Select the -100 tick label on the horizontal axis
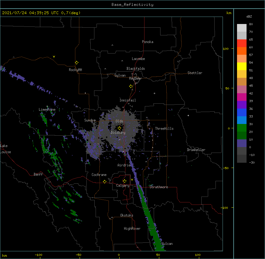 point(38,255)
